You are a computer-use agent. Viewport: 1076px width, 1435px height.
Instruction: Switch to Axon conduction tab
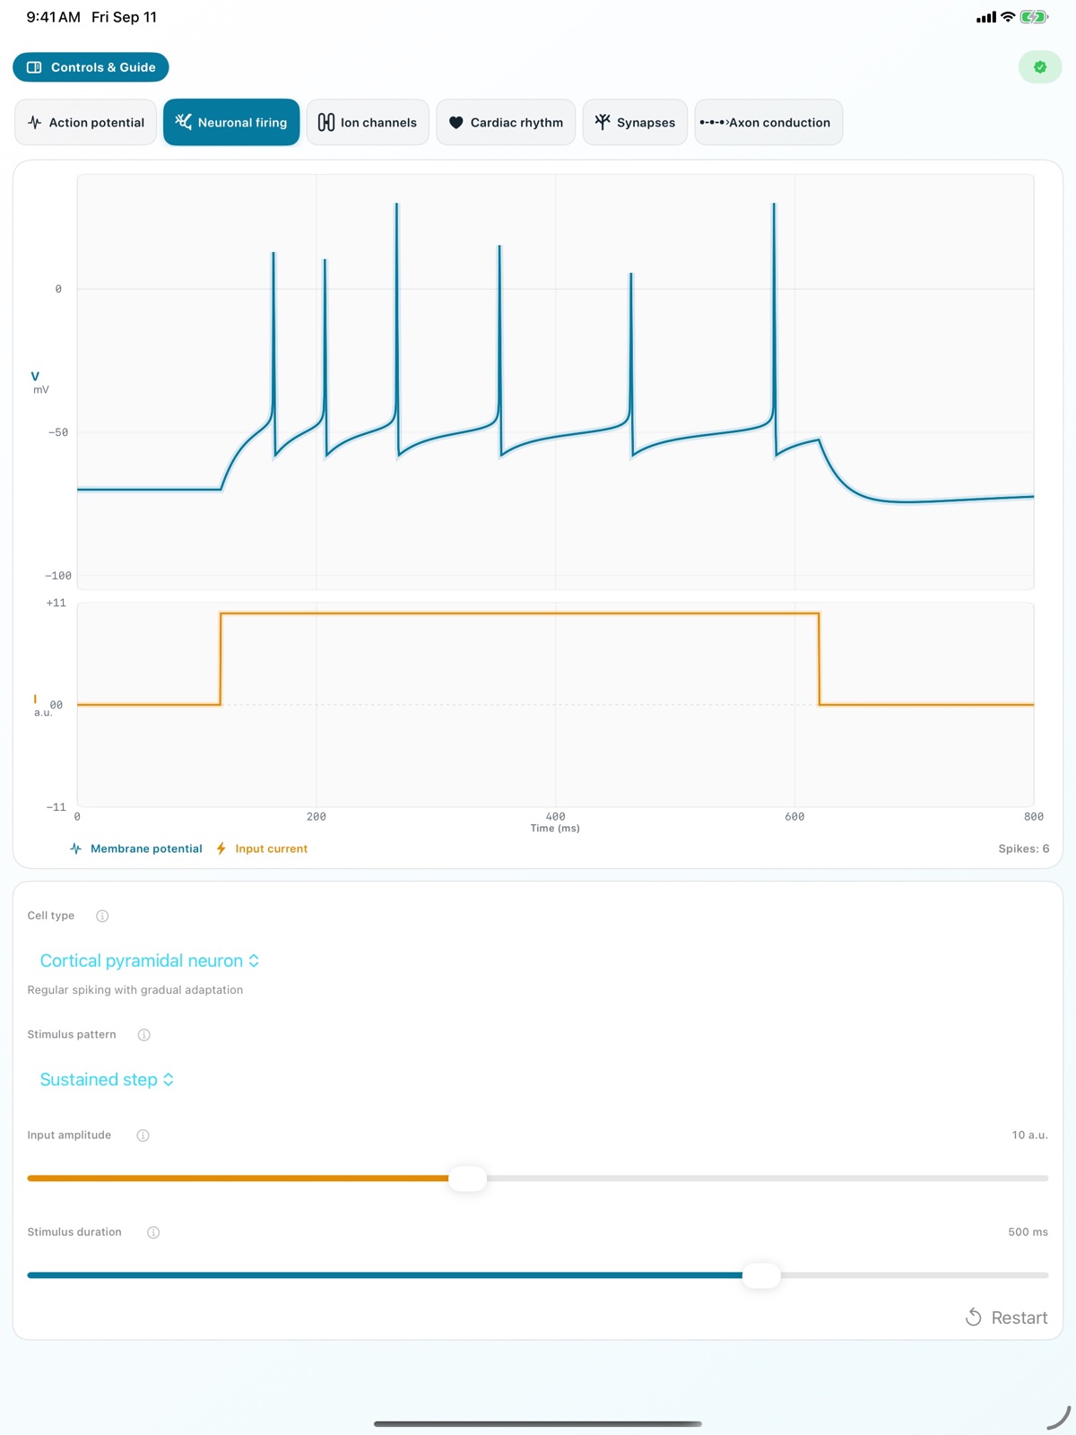(x=768, y=123)
